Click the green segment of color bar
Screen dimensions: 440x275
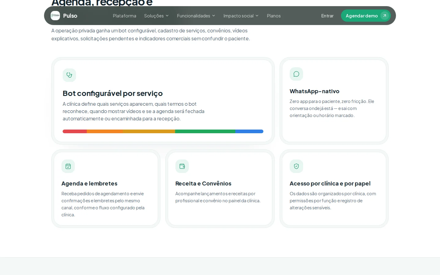pyautogui.click(x=205, y=131)
